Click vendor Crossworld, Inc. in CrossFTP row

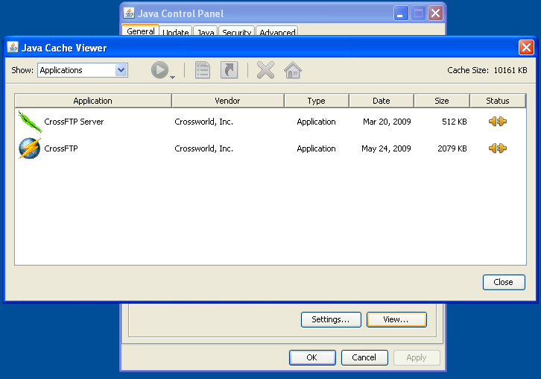pos(204,148)
